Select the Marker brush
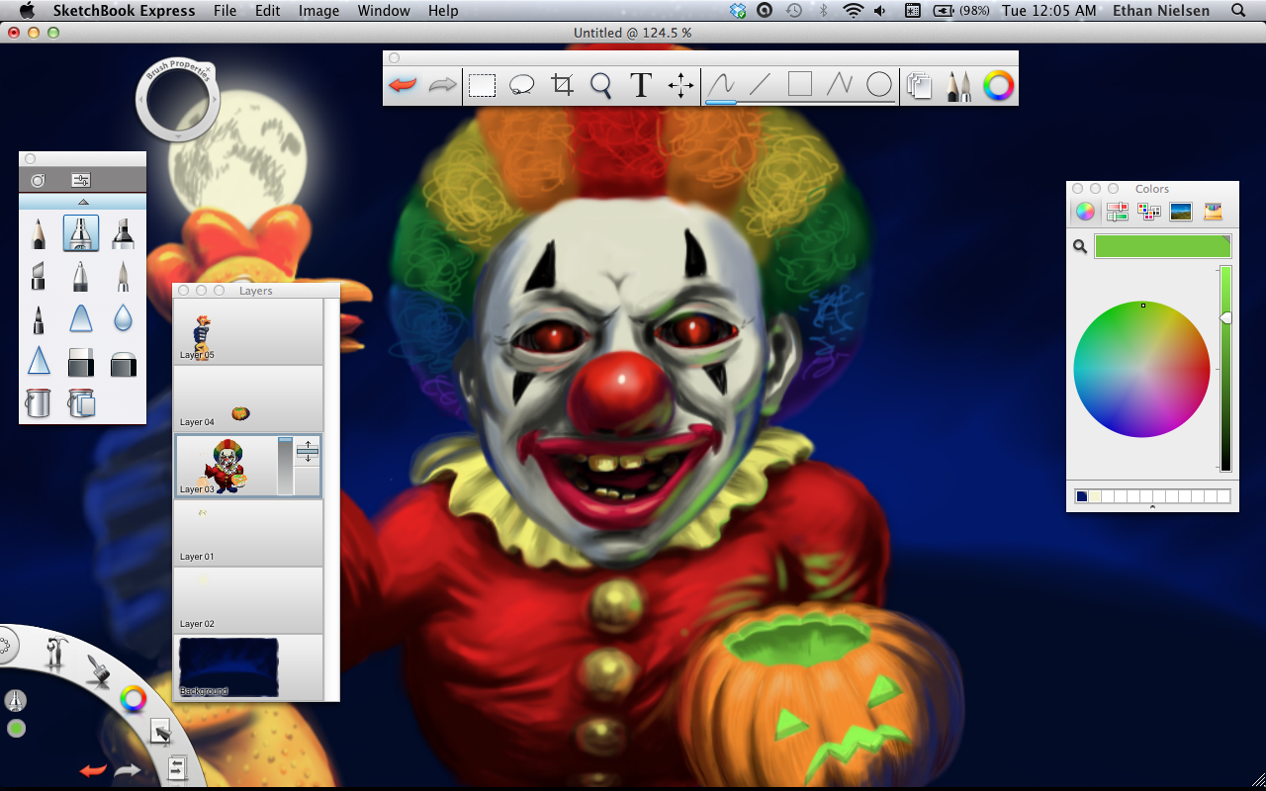 coord(123,233)
